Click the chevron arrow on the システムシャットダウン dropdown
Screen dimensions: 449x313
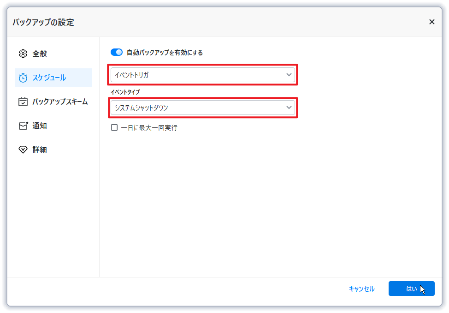coord(289,108)
